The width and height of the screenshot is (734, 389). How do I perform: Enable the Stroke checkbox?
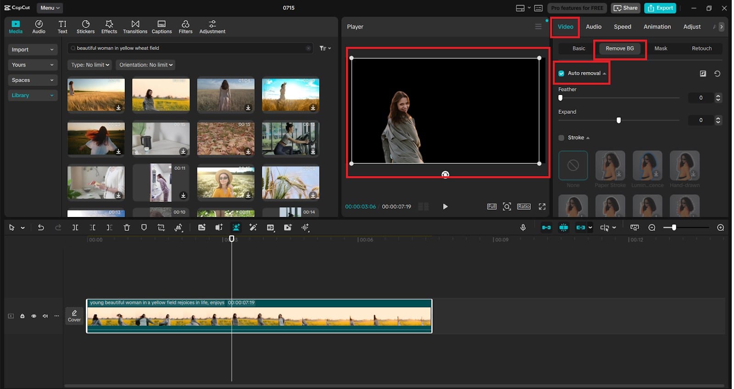tap(561, 138)
